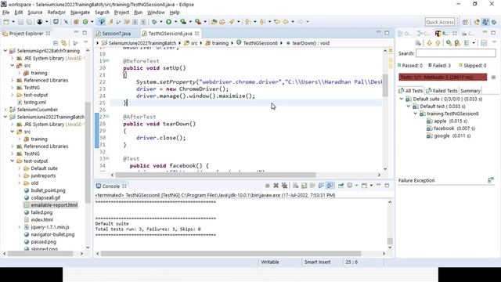Open the Run button dropdown arrow
501x282 pixels.
(175, 22)
